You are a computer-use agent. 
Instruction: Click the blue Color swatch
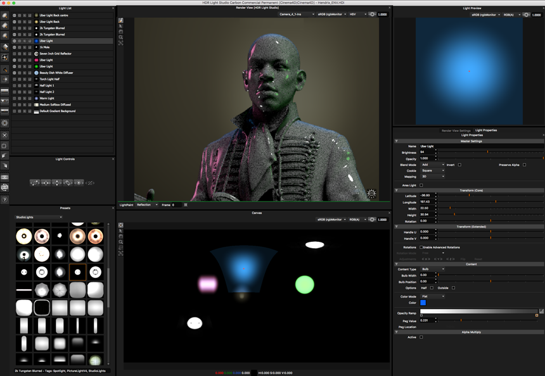(423, 303)
